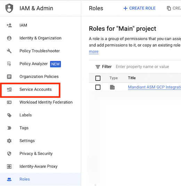Follow the 'more' learn link
Viewport: 181px width, 186px height.
(x=93, y=52)
